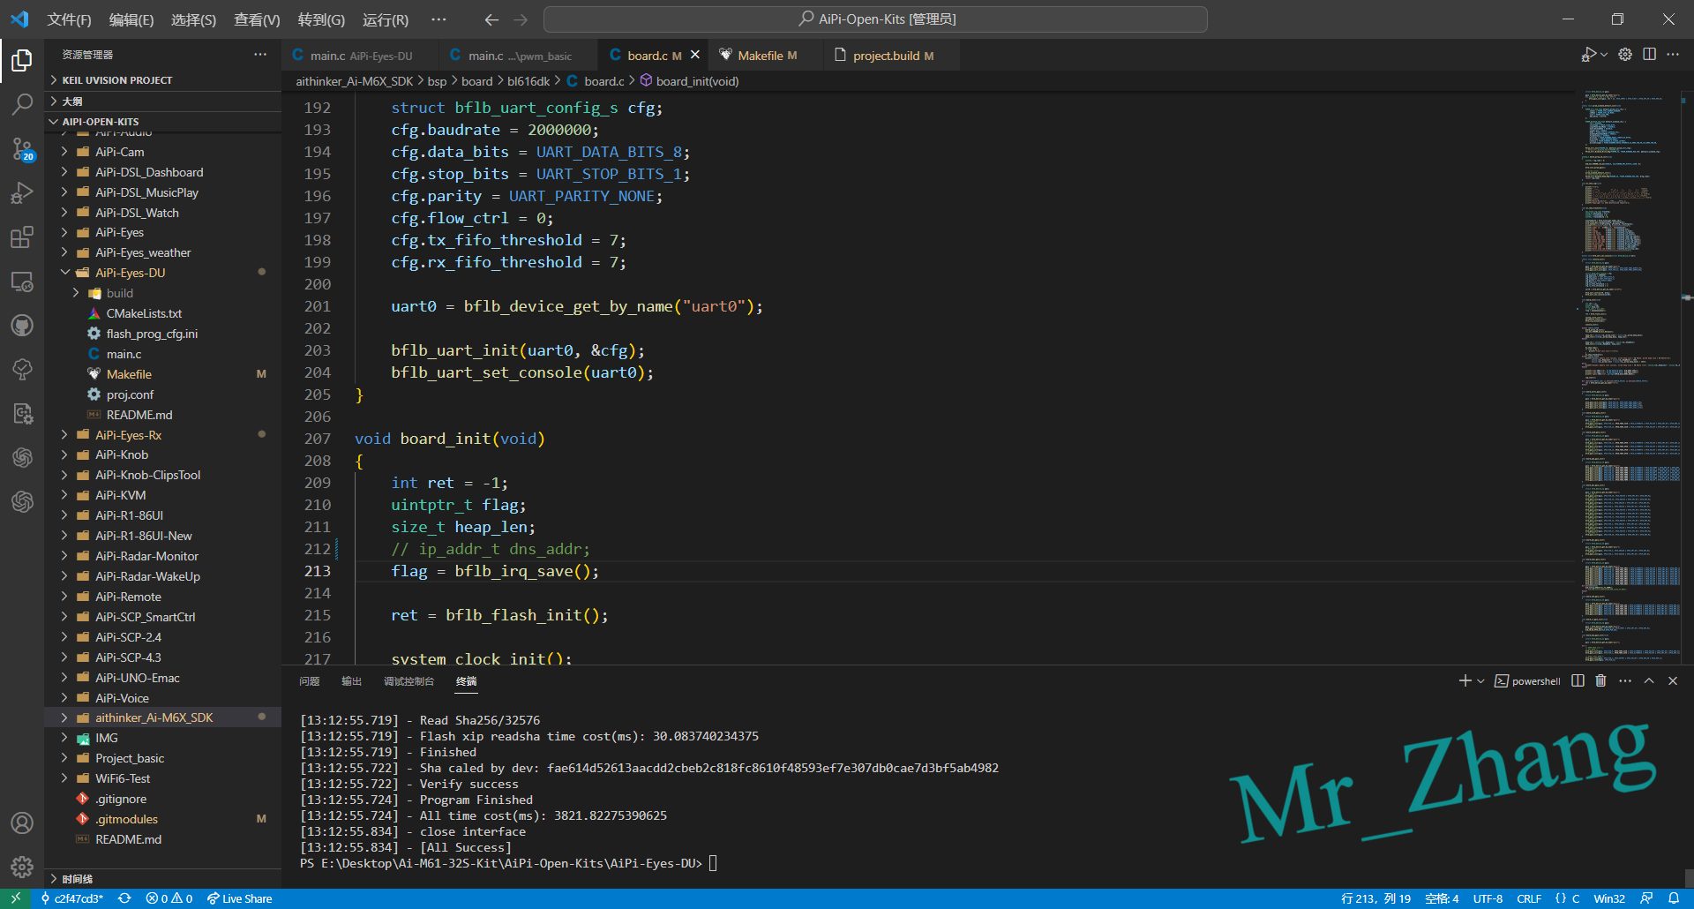Collapse the AiPi-Eyes-DU folder
The height and width of the screenshot is (909, 1694).
(130, 273)
